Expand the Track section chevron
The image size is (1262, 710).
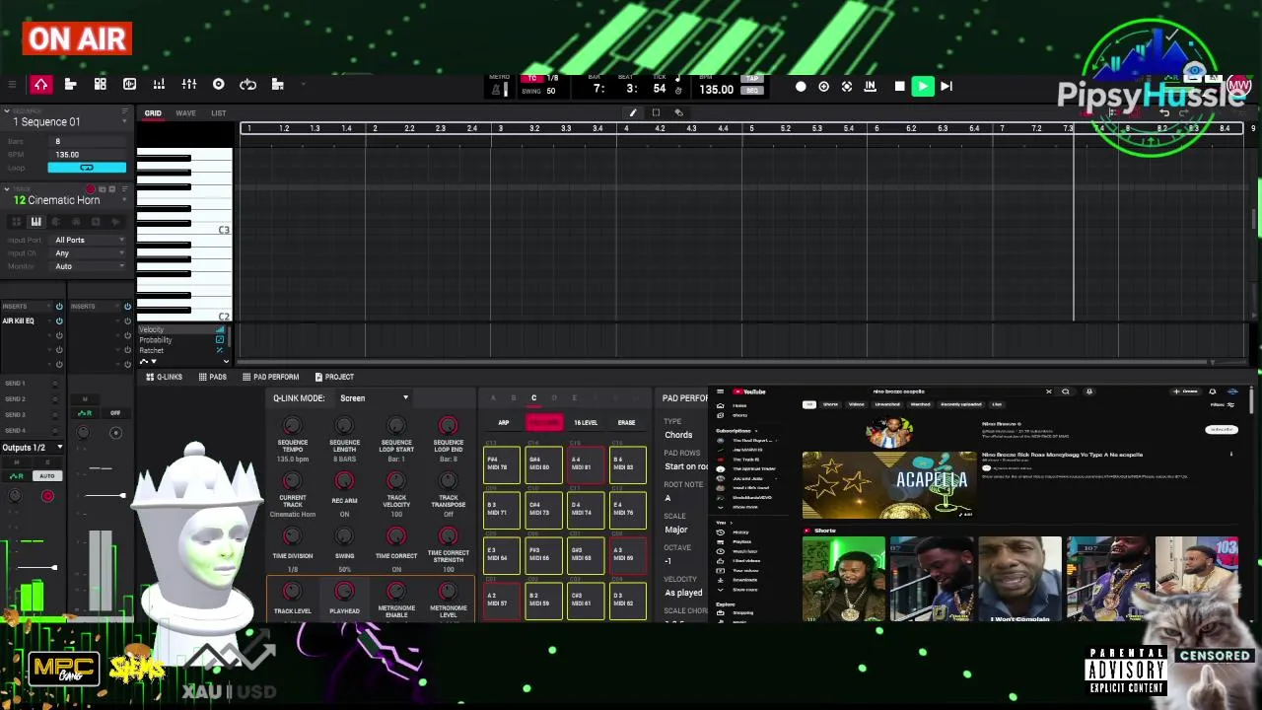tap(7, 189)
